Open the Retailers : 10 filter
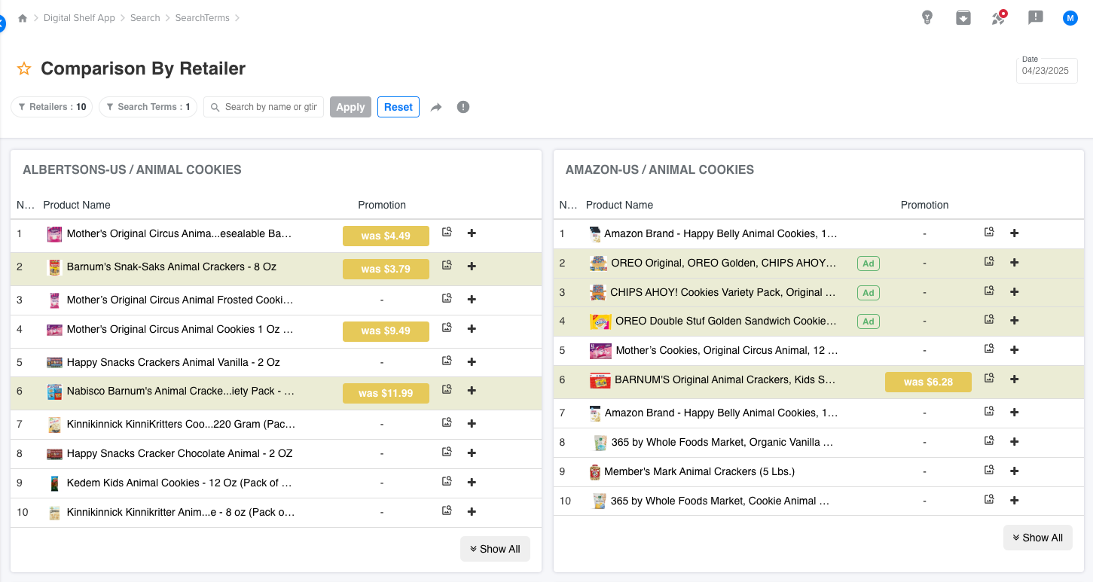Screen dimensions: 1093x582 tap(51, 107)
